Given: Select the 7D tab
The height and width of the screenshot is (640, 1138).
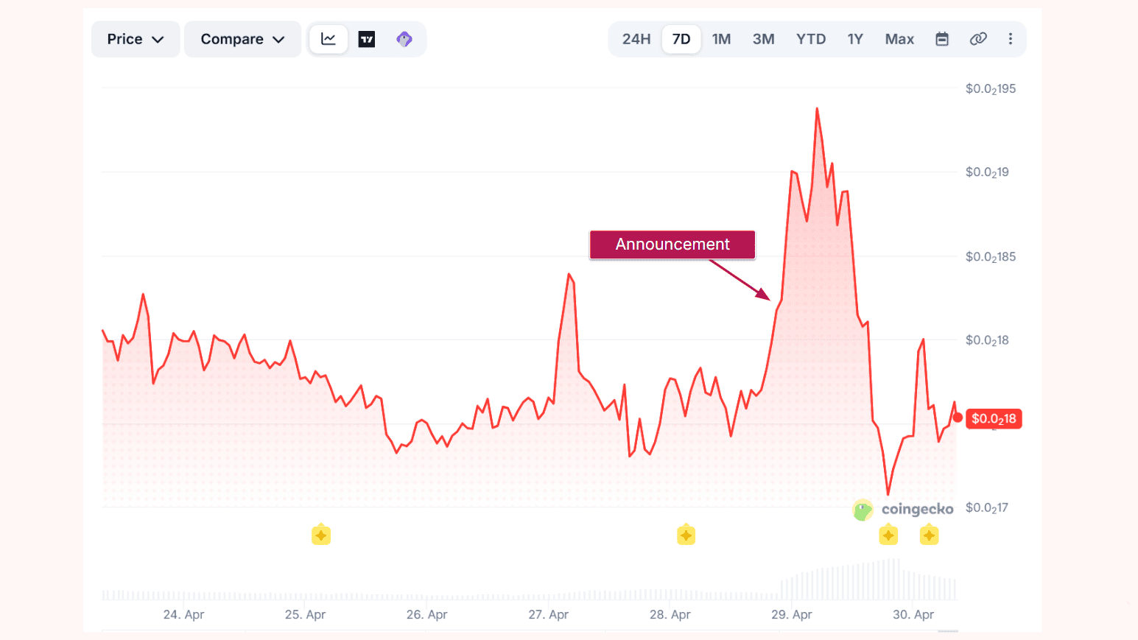Looking at the screenshot, I should 681,39.
